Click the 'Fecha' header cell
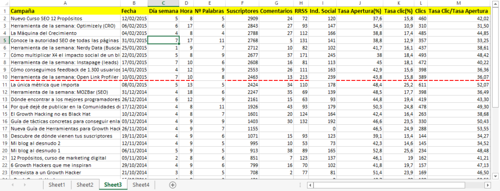Screen dimensions: 500x191 pyautogui.click(x=134, y=11)
